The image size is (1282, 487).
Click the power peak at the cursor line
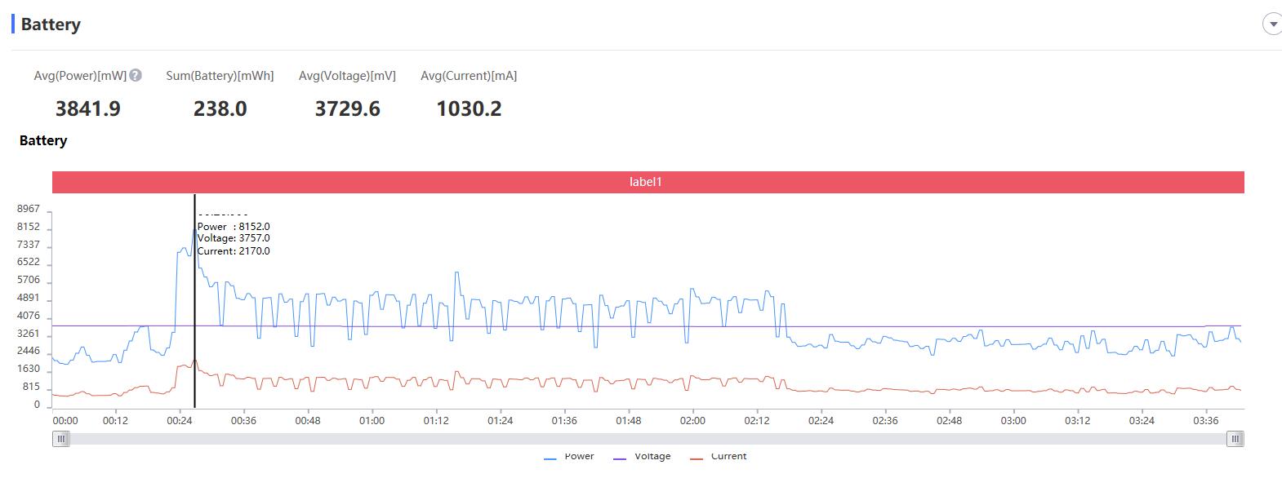pos(194,229)
